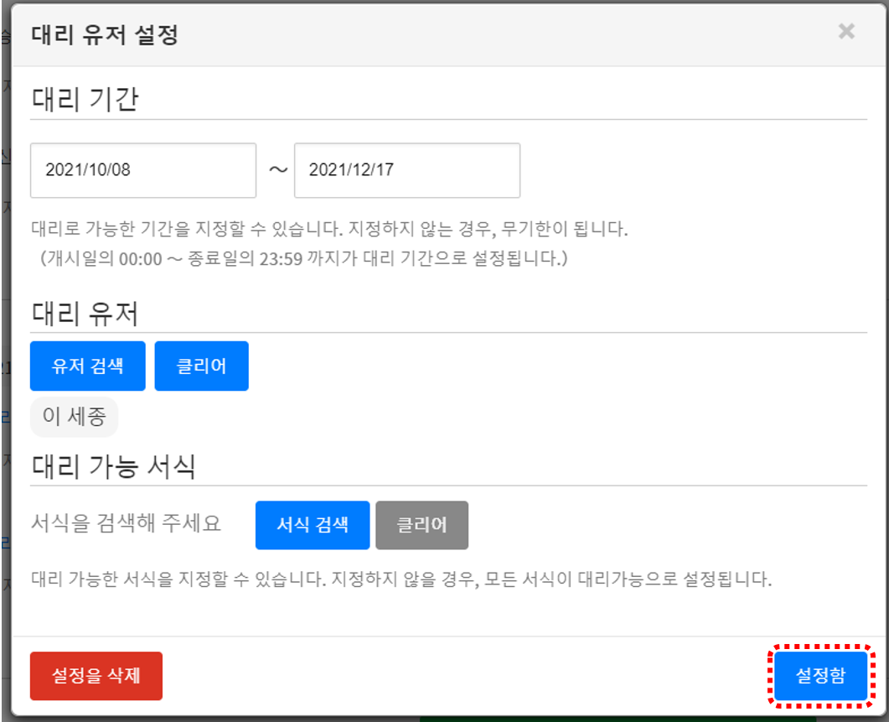Confirm with the 설정함 button
Image resolution: width=889 pixels, height=722 pixels.
(820, 676)
